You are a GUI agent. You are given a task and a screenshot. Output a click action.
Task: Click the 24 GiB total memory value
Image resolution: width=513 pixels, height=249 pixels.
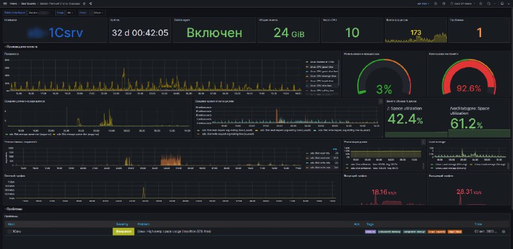point(289,33)
